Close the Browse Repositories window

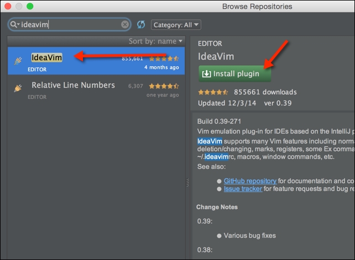click(8, 6)
